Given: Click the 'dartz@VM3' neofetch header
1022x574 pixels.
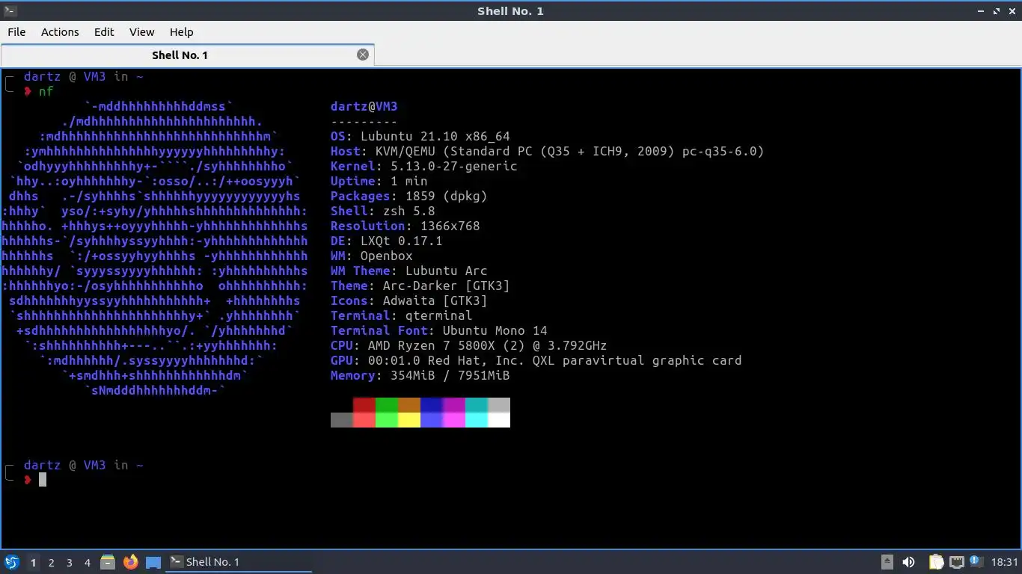Looking at the screenshot, I should pos(364,106).
